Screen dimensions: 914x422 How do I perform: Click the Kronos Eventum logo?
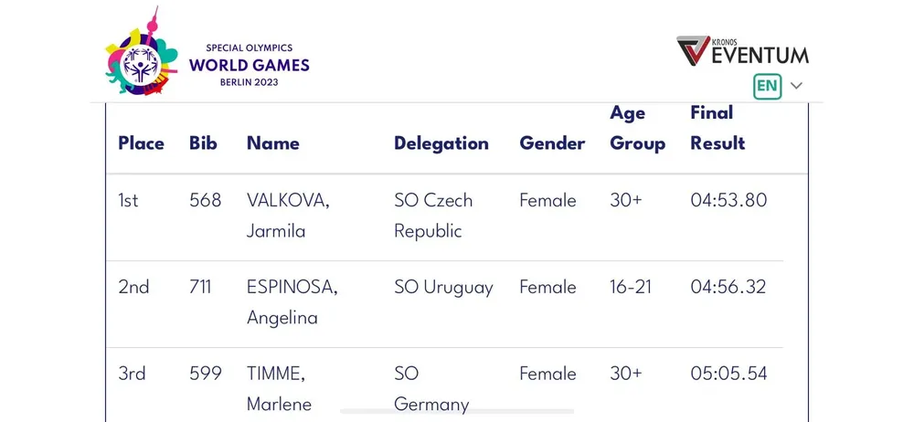point(742,51)
